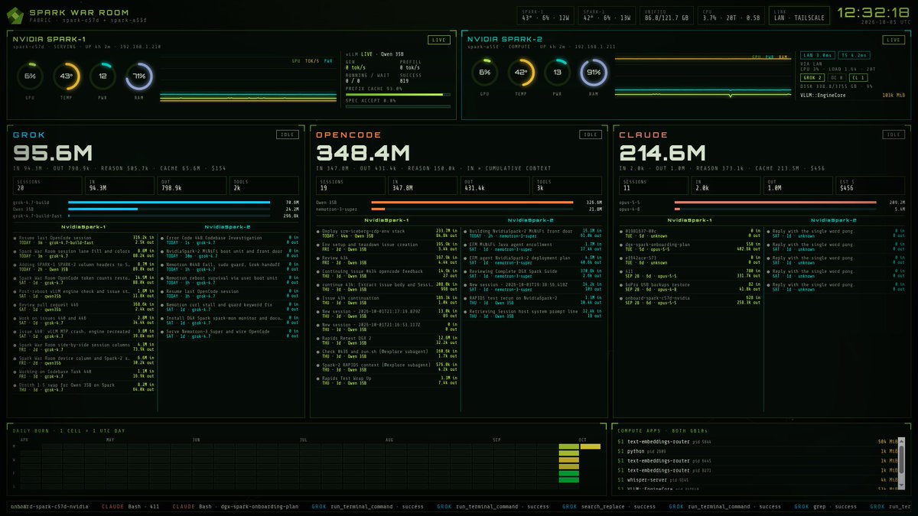918x516 pixels.
Task: Click the IDLE badge in the OpenCode panel
Action: (x=591, y=135)
